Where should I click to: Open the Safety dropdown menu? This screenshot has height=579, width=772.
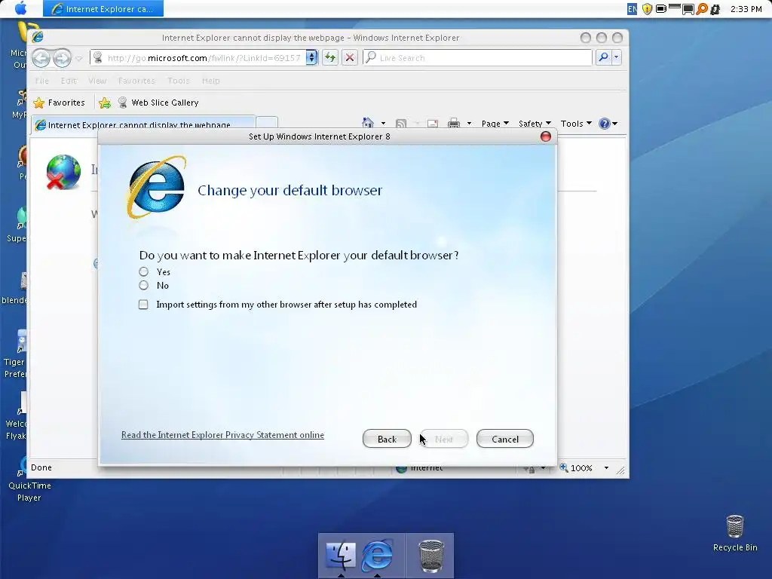pos(535,124)
